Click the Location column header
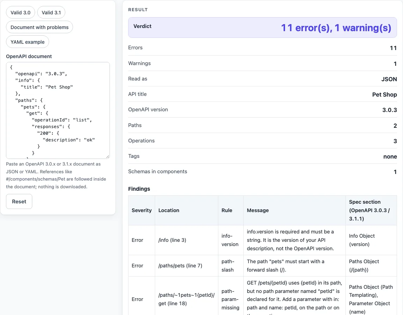Screen dimensions: 403x315 tap(187, 210)
